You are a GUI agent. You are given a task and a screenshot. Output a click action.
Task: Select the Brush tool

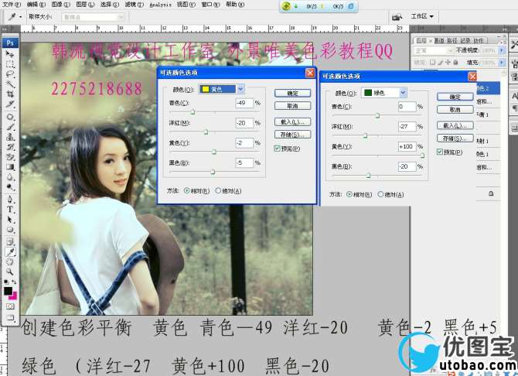[x=10, y=127]
